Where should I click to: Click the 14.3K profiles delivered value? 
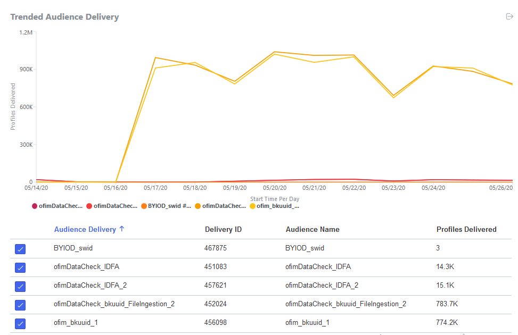click(445, 267)
